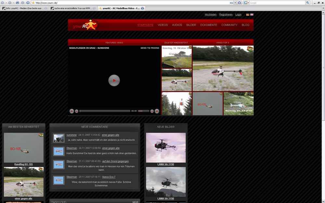Click the Hochladen link
Image resolution: width=325 pixels, height=203 pixels.
tap(211, 15)
